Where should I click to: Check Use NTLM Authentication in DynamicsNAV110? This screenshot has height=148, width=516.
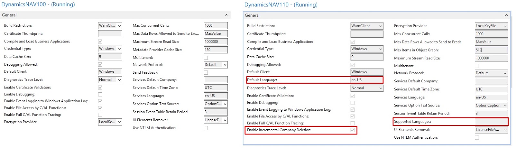[477, 138]
